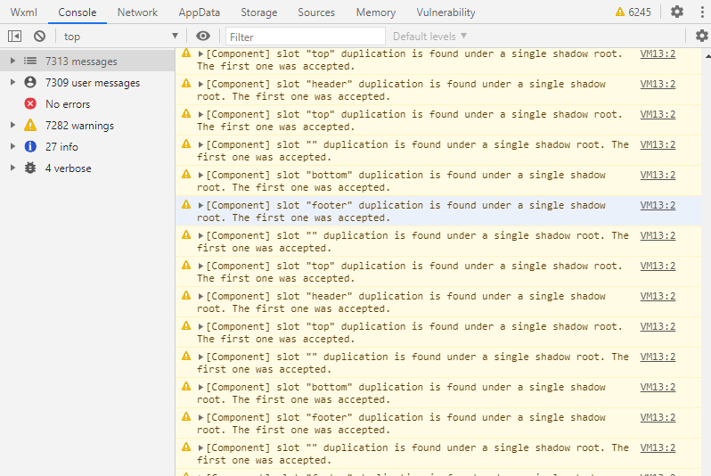Open VM13:2 link of the topmost message
Screen dimensions: 711x476
(x=658, y=53)
